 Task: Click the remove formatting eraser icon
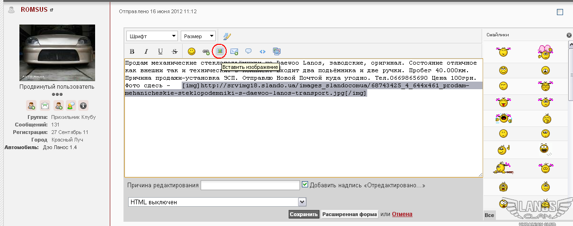[227, 36]
